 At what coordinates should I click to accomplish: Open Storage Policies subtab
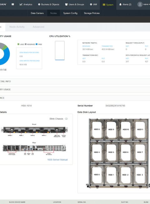tap(92, 13)
